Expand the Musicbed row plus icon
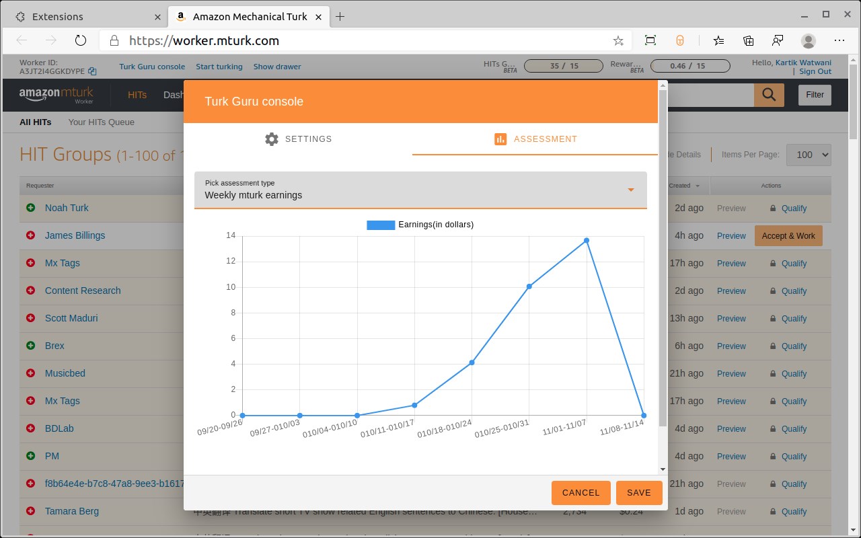The width and height of the screenshot is (861, 538). pyautogui.click(x=30, y=373)
